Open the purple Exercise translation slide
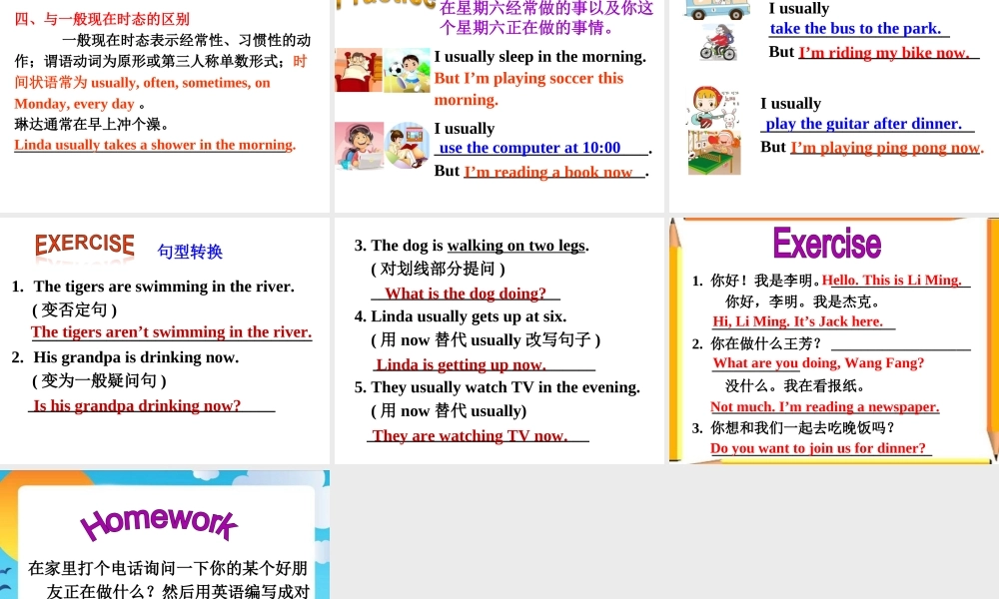Viewport: 999px width, 599px height. 834,340
